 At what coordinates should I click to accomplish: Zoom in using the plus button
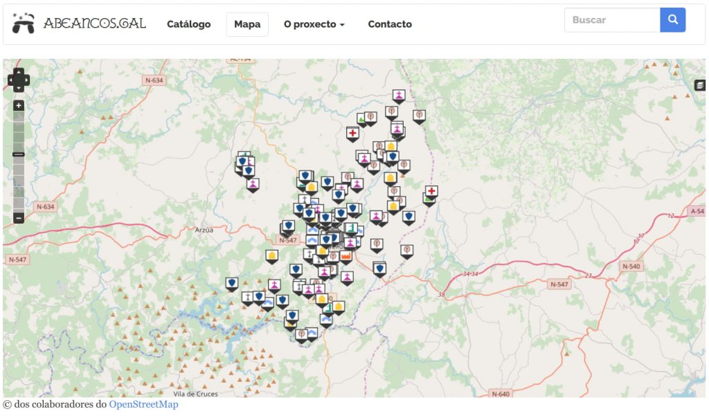point(19,106)
